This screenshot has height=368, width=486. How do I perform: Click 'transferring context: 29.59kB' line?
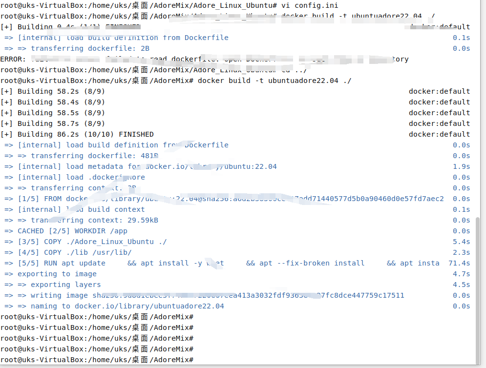[x=81, y=220]
